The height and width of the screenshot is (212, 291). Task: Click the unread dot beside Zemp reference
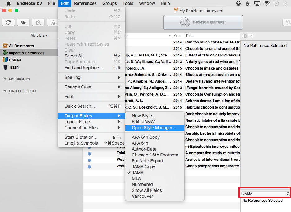point(89,167)
